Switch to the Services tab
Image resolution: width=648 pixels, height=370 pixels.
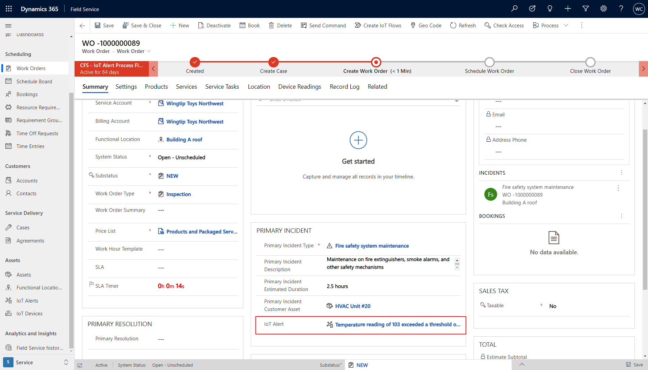click(186, 87)
